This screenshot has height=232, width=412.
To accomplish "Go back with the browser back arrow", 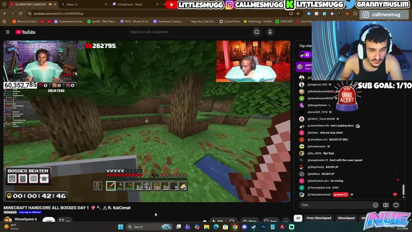I will coord(5,14).
